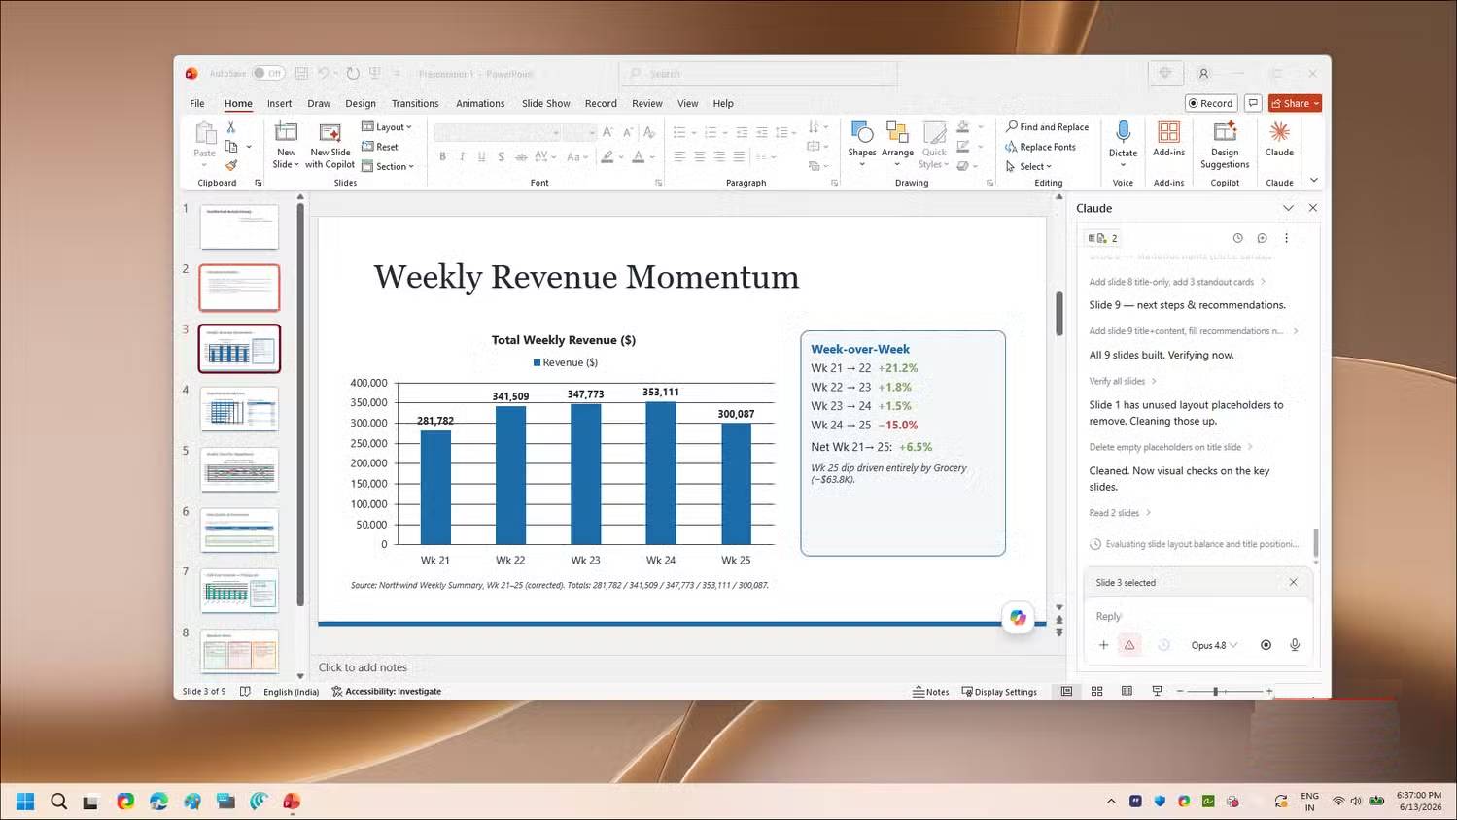
Task: Click the Claude add-in ribbon icon
Action: click(x=1279, y=132)
